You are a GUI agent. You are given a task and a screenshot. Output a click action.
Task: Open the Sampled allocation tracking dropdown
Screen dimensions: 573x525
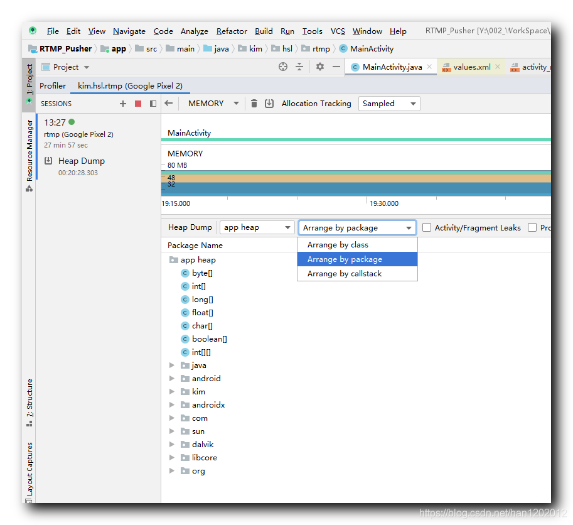(389, 104)
